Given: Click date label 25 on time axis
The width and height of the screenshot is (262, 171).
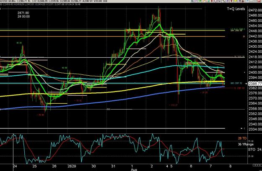Looking at the screenshot, I should tap(35, 166).
